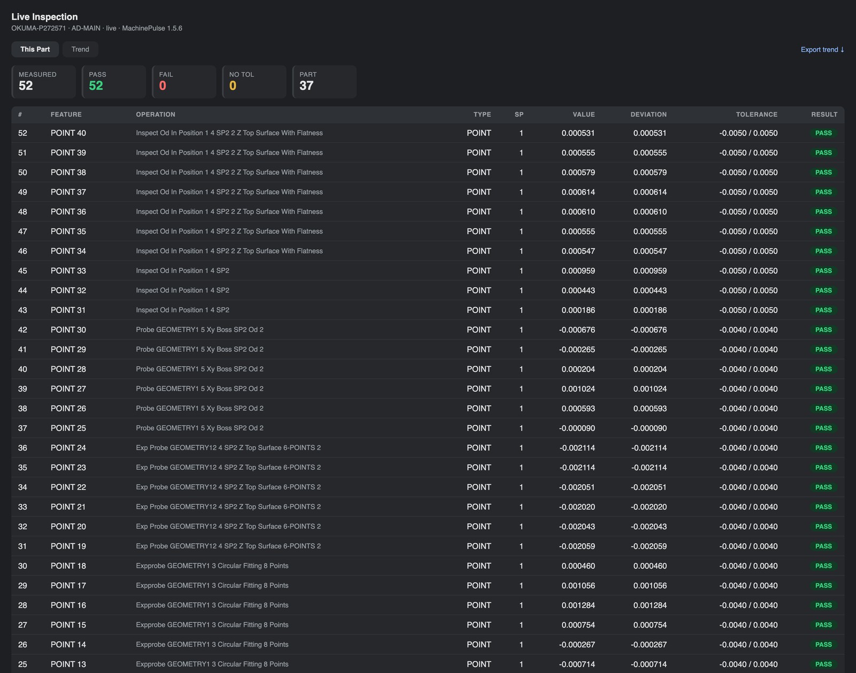Click deviation 0.001056 in POINT 17 row
Image resolution: width=856 pixels, height=673 pixels.
[x=650, y=585]
